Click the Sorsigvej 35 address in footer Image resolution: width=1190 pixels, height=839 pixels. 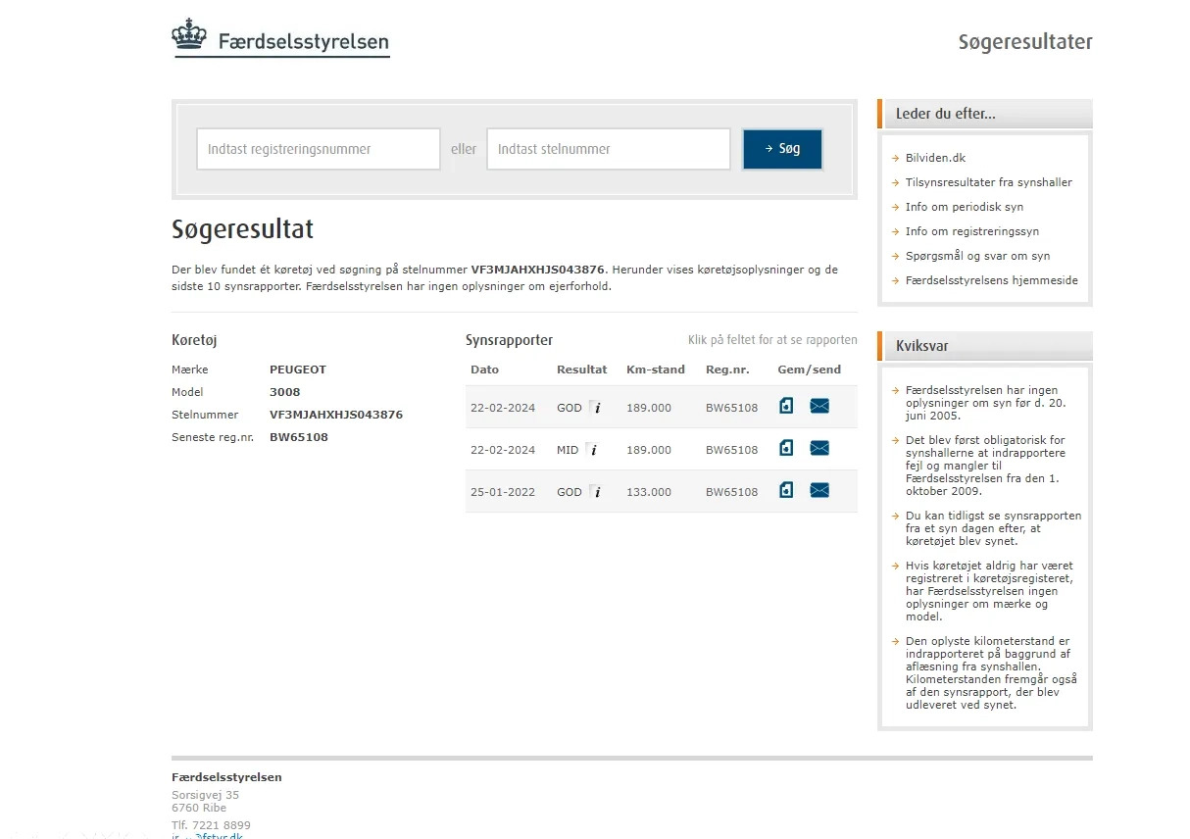pyautogui.click(x=205, y=795)
